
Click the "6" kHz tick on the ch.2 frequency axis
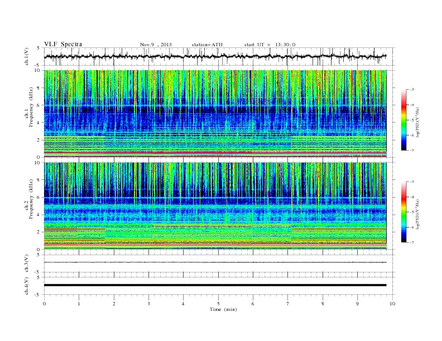(x=39, y=197)
